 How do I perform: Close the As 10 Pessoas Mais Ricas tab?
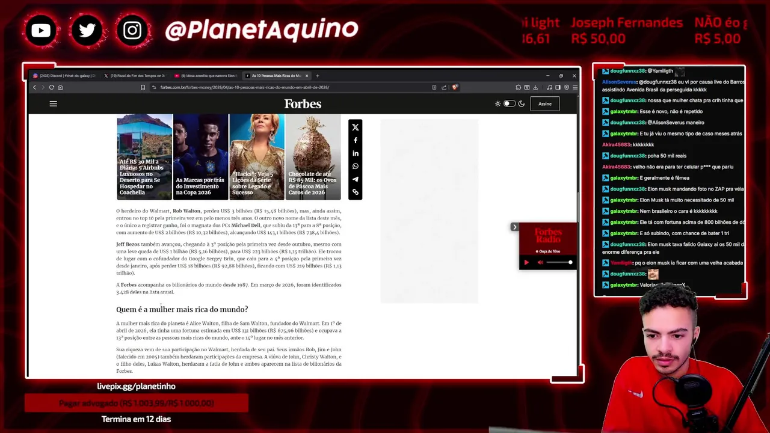click(307, 76)
